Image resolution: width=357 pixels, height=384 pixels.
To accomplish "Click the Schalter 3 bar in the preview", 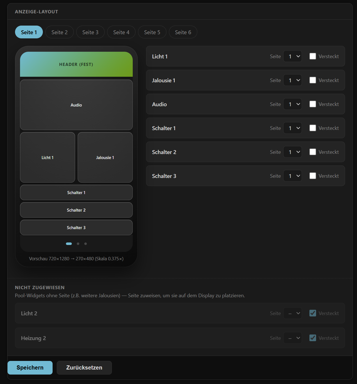I will pos(76,227).
